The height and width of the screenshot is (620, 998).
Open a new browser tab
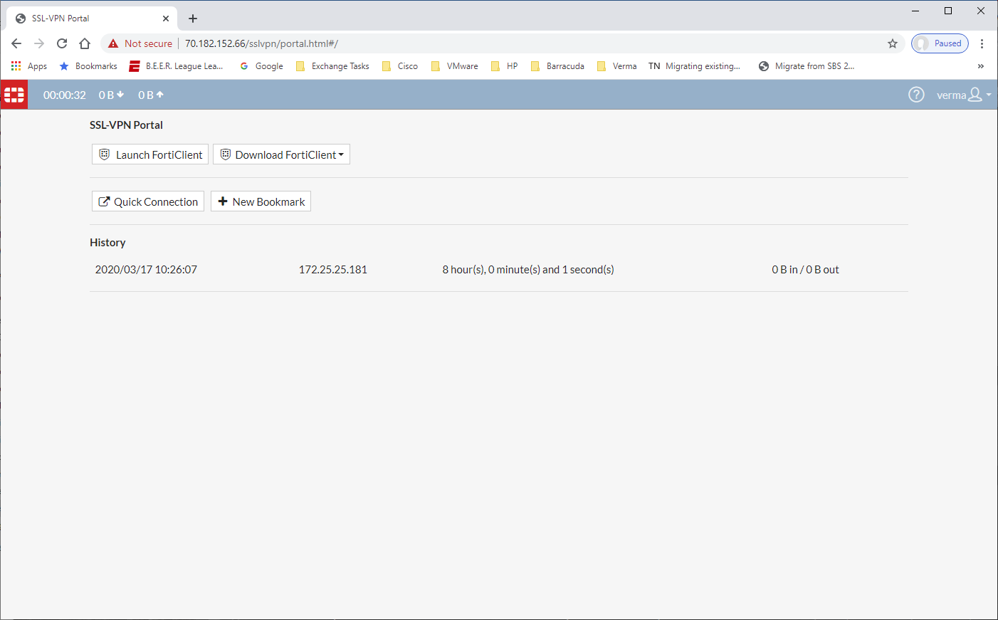click(193, 19)
